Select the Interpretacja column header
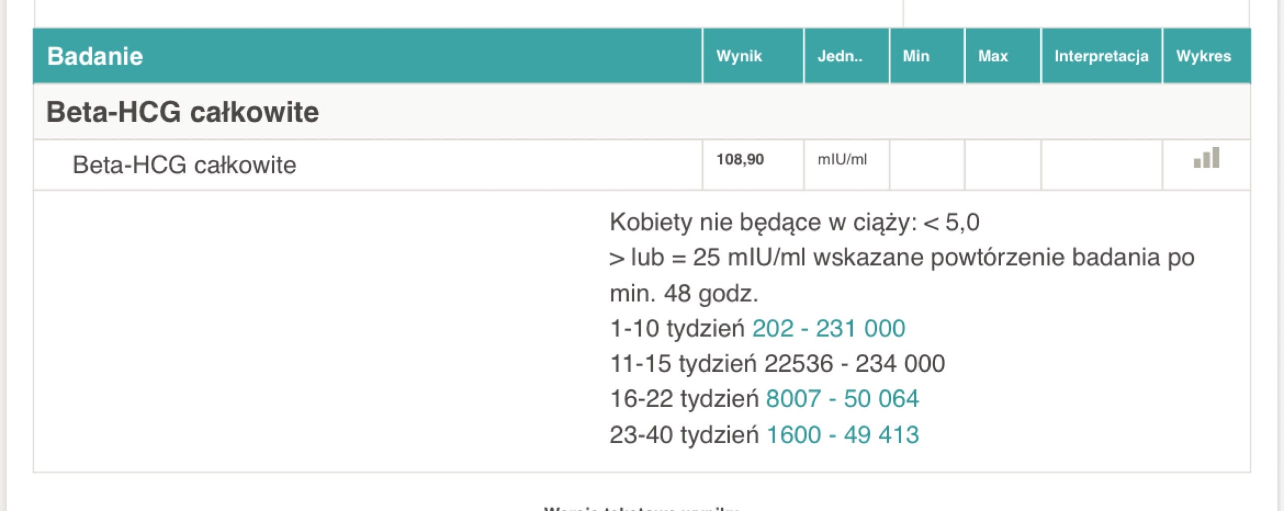The width and height of the screenshot is (1284, 511). [1101, 56]
